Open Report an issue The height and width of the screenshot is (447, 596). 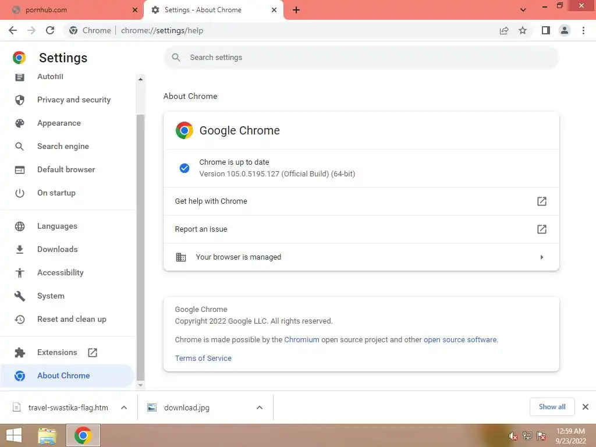click(x=361, y=229)
